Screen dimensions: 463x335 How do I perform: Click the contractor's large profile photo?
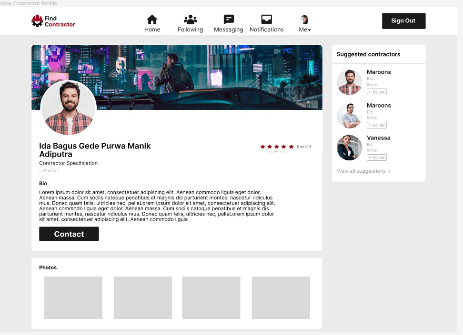click(x=69, y=108)
